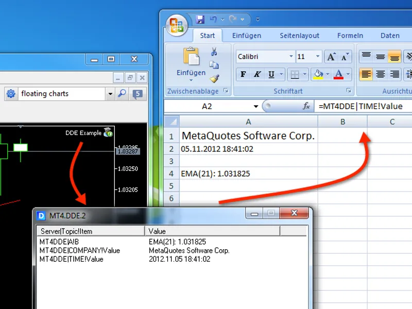The width and height of the screenshot is (412, 309).
Task: Open the Einfügen ribbon tab
Action: pos(247,36)
